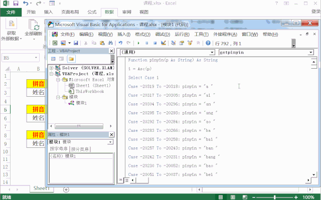
Task: Click the Excel 文件 tab
Action: [x=11, y=12]
